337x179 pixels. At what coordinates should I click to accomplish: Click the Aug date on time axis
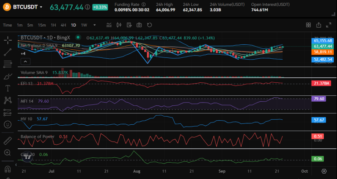(137, 171)
